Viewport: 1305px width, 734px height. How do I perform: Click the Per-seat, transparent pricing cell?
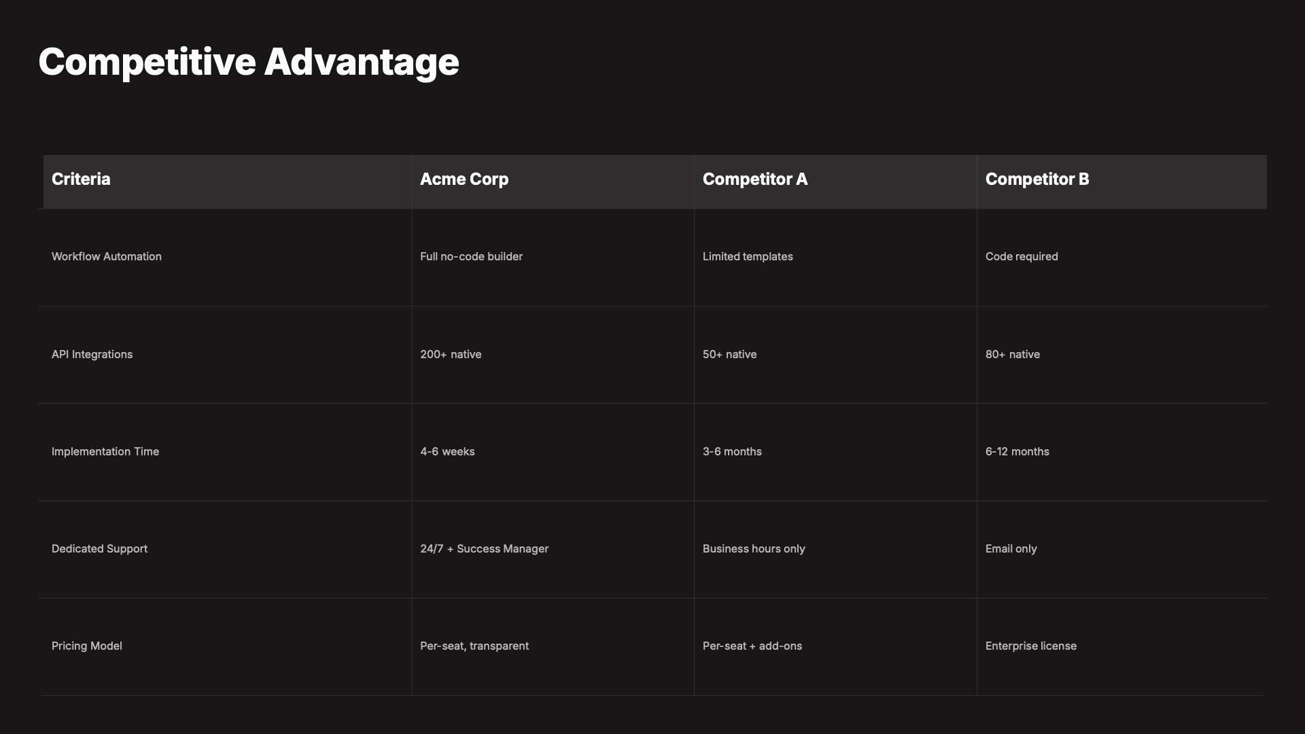pos(474,646)
